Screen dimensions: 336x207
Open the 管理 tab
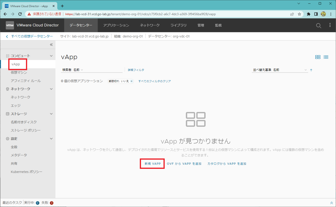(201, 25)
